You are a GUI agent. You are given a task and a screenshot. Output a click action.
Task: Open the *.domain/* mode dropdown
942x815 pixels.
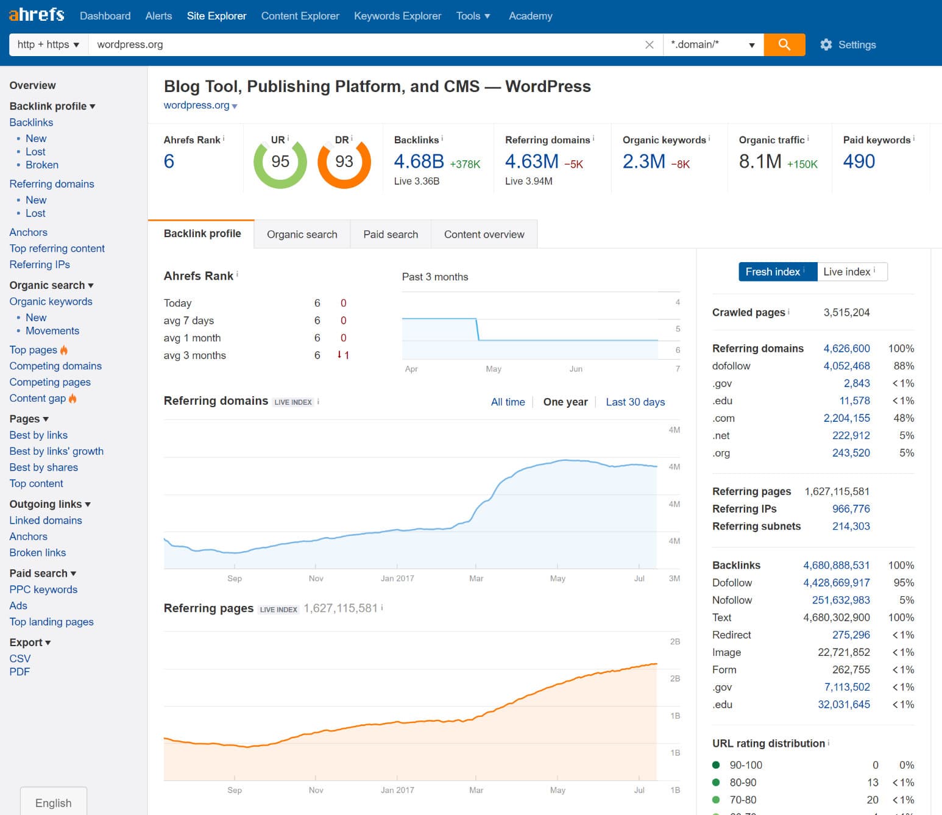click(712, 44)
